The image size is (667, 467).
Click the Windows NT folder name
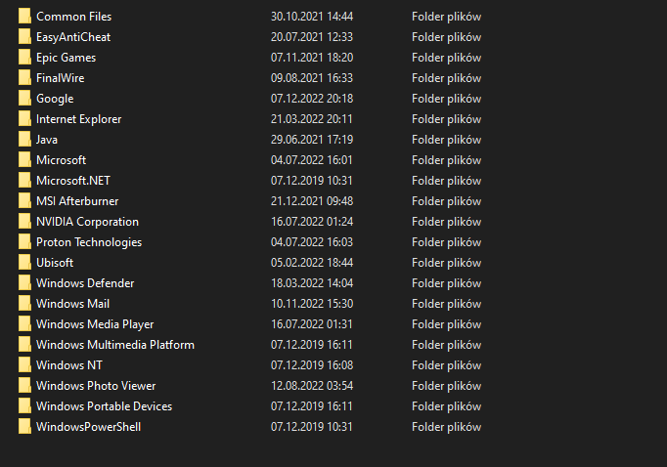pyautogui.click(x=68, y=365)
